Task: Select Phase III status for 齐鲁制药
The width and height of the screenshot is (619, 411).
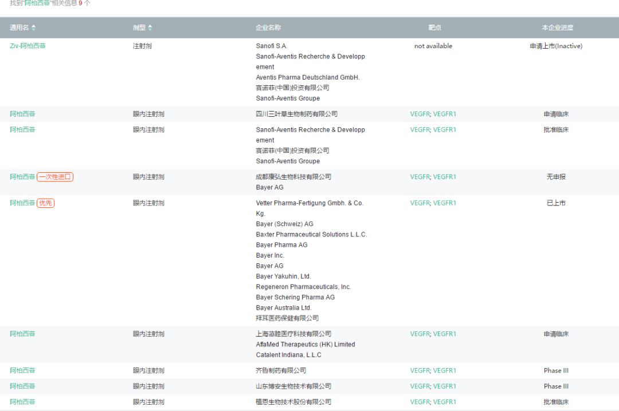Action: coord(556,370)
